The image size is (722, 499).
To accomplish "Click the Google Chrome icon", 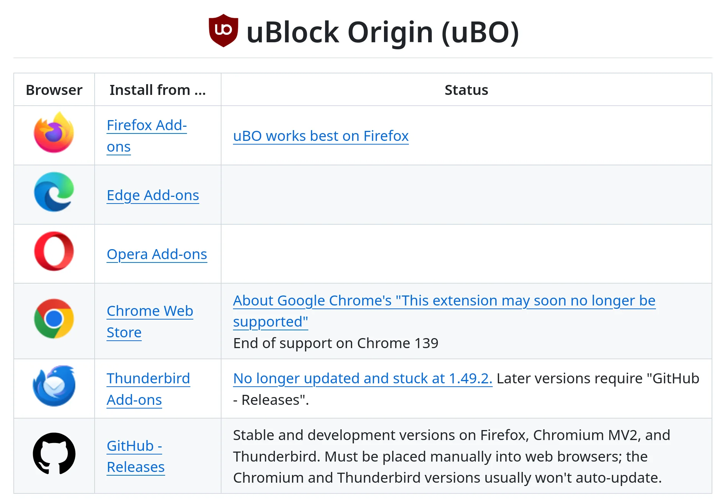I will (x=53, y=319).
